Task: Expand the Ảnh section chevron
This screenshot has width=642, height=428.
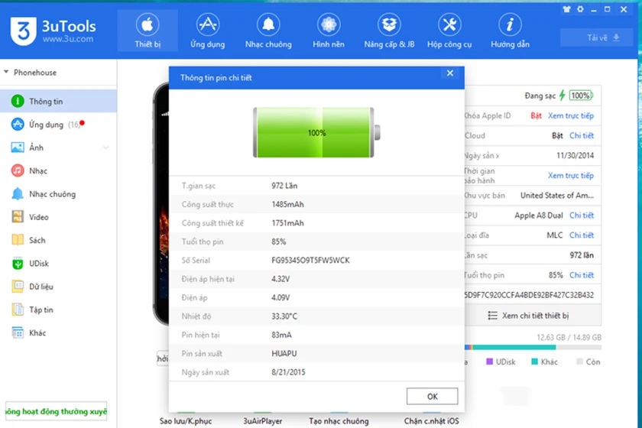Action: pyautogui.click(x=105, y=148)
